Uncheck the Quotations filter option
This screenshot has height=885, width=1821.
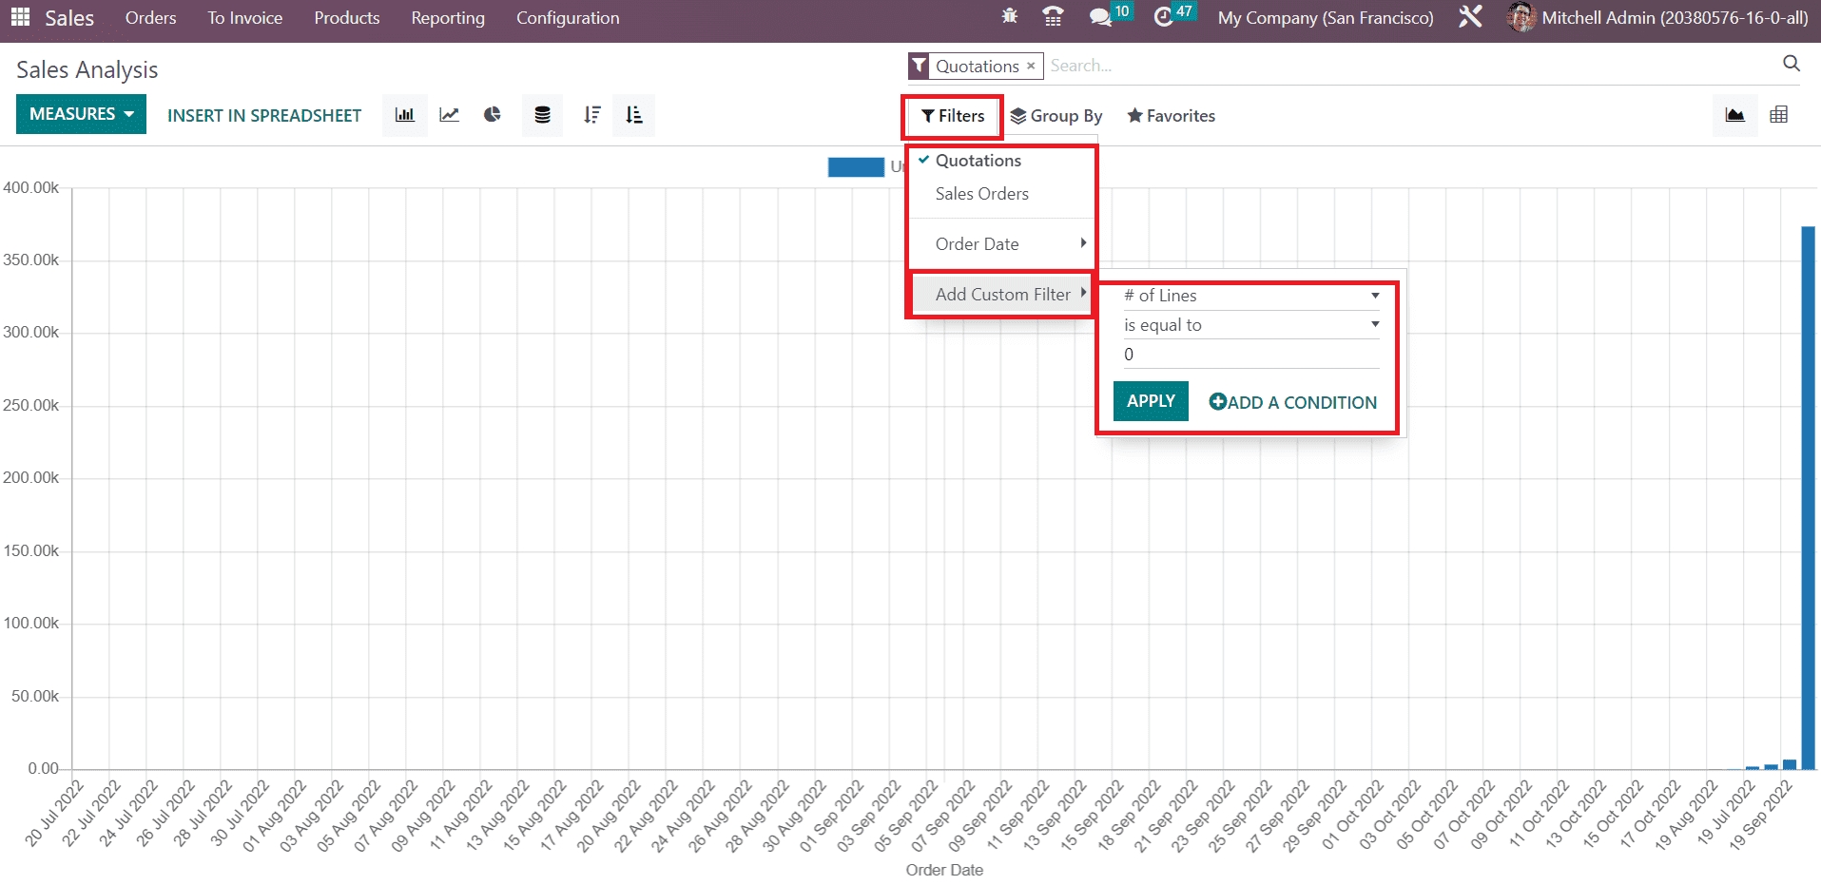coord(978,161)
